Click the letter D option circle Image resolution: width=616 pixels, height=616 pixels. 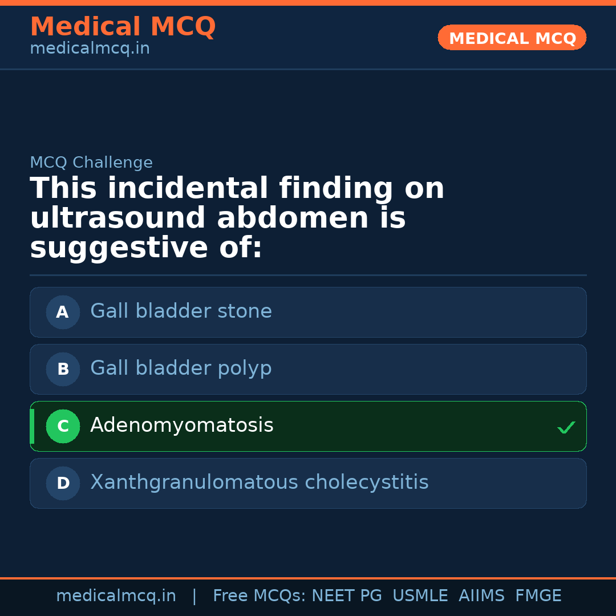pyautogui.click(x=63, y=483)
